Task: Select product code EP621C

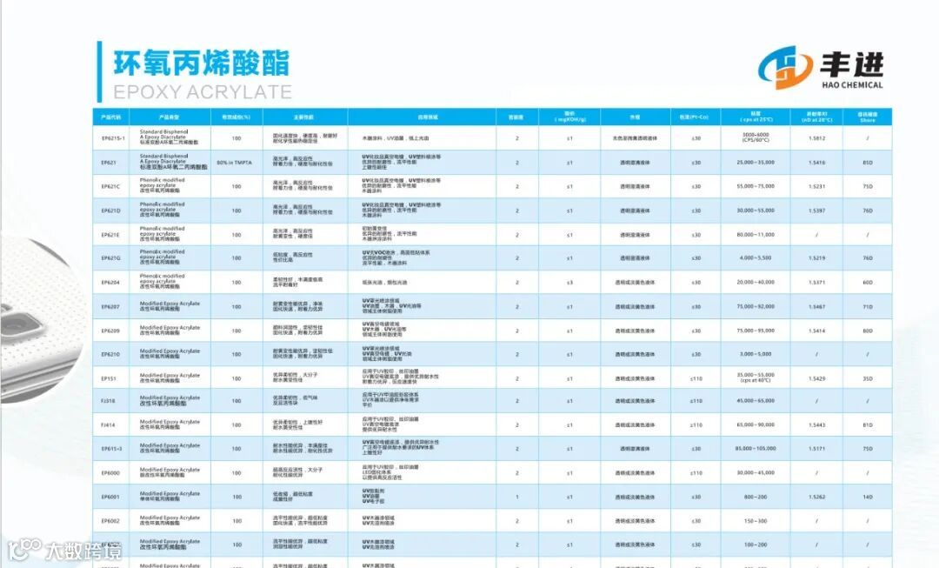Action: tap(110, 187)
